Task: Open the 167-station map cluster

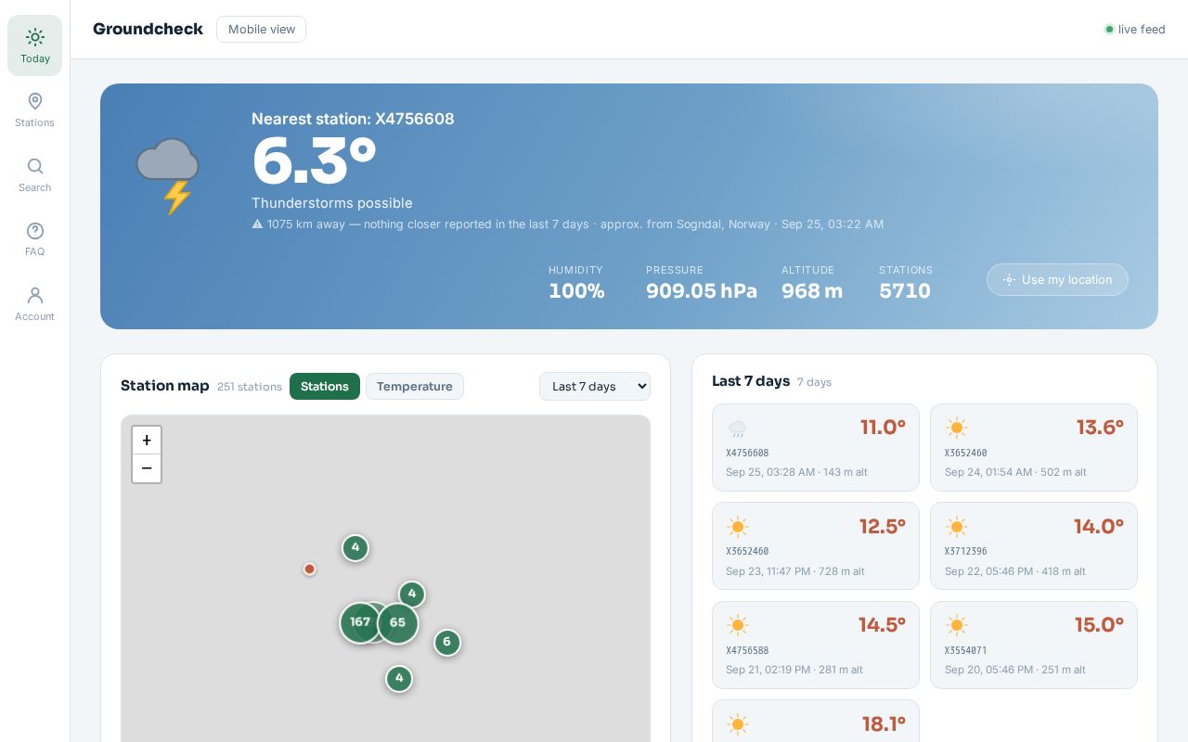Action: (x=360, y=622)
